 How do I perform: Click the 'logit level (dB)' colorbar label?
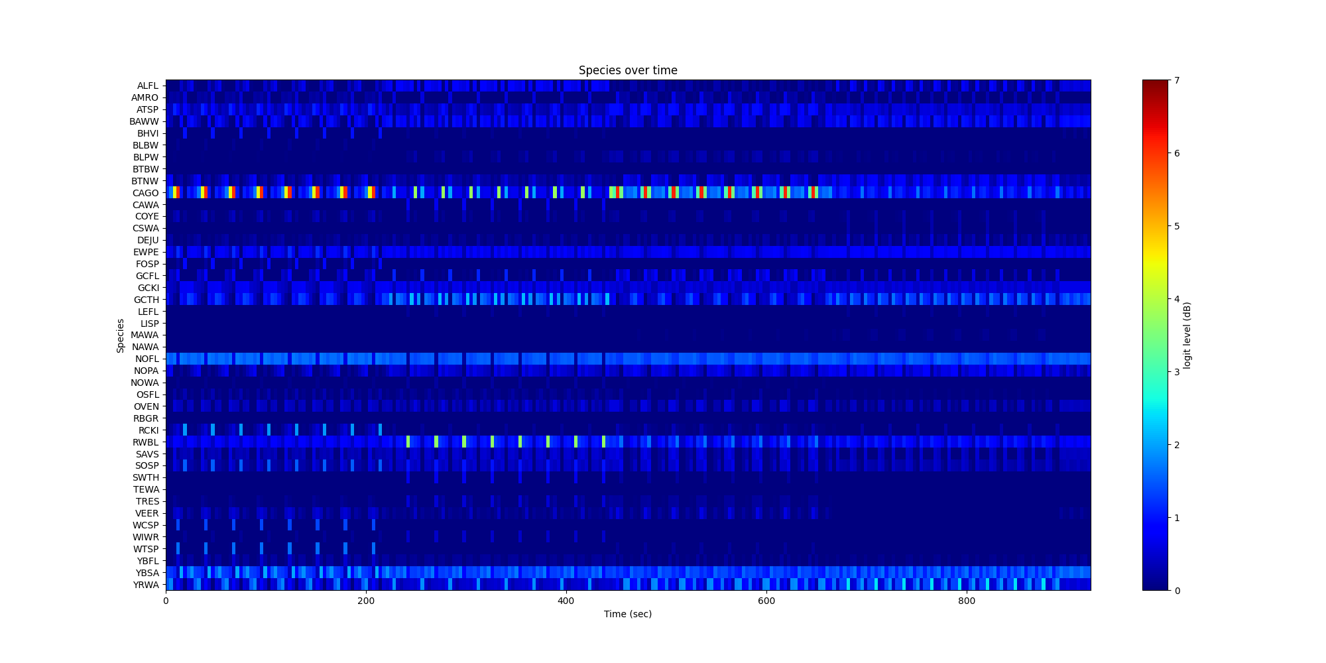coord(1187,335)
